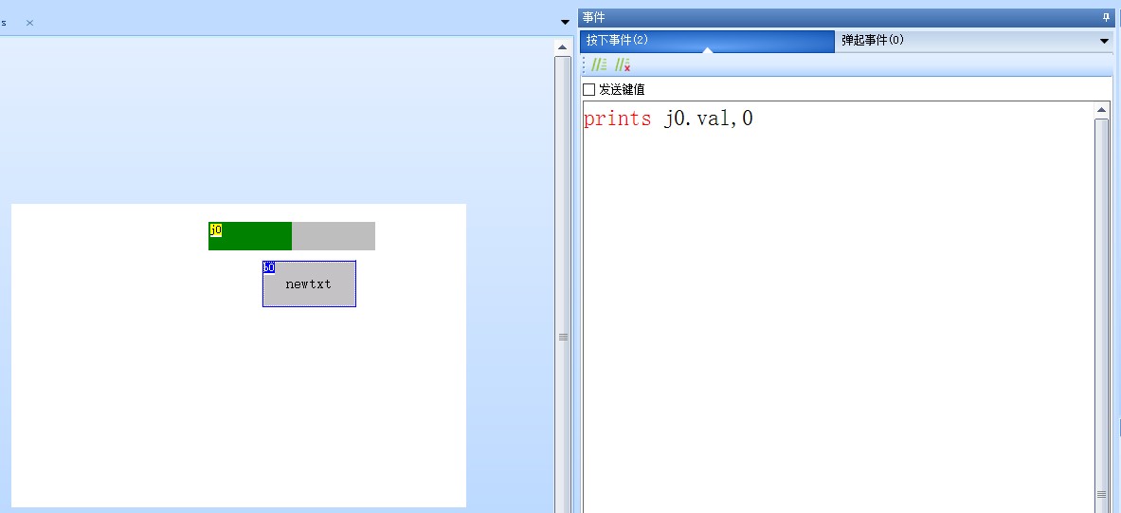This screenshot has height=513, width=1121.
Task: Click the canvas scrollbar up arrow
Action: (x=562, y=46)
